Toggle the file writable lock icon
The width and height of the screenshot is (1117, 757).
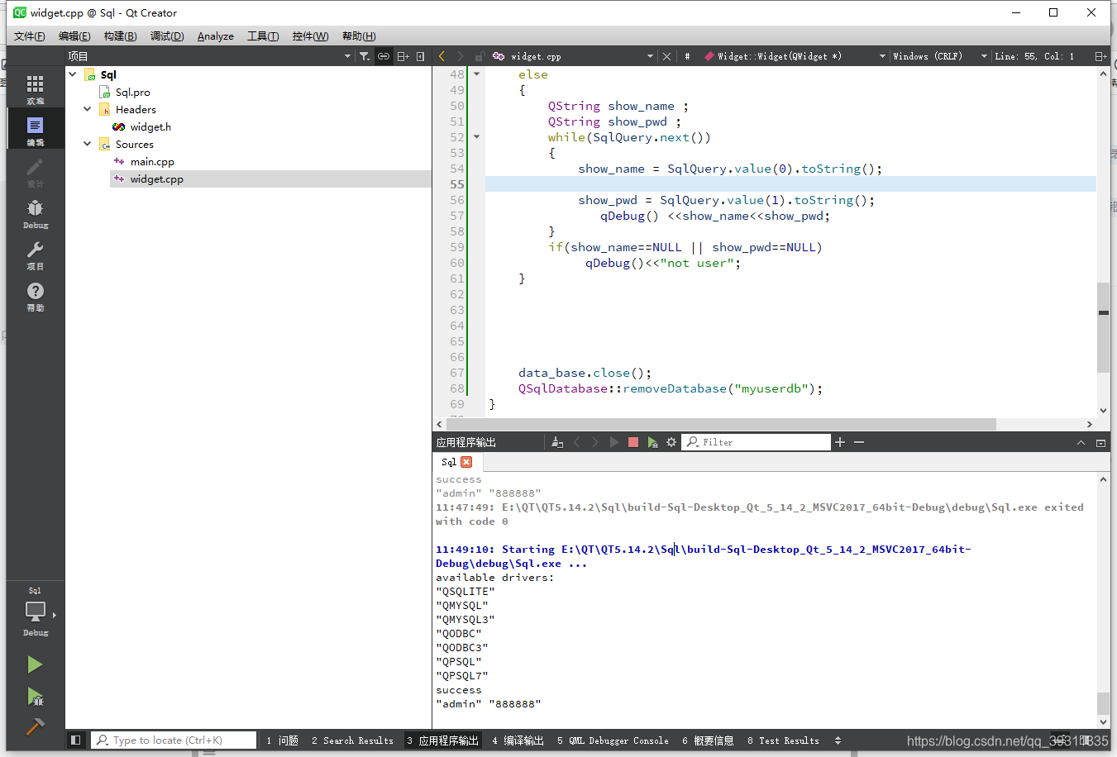[479, 56]
